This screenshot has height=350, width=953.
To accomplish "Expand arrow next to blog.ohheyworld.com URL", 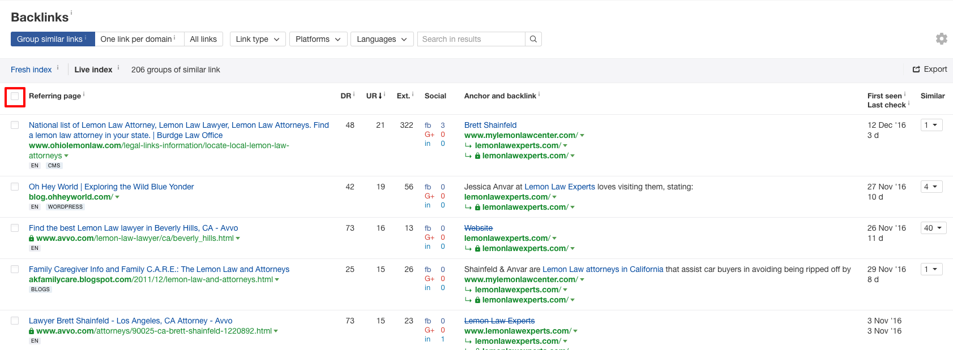I will click(x=117, y=197).
